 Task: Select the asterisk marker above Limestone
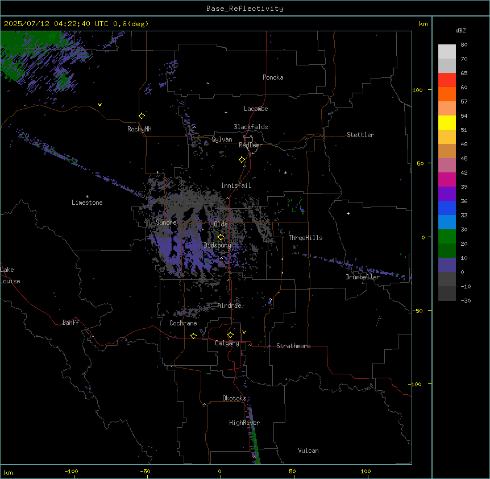tap(87, 197)
